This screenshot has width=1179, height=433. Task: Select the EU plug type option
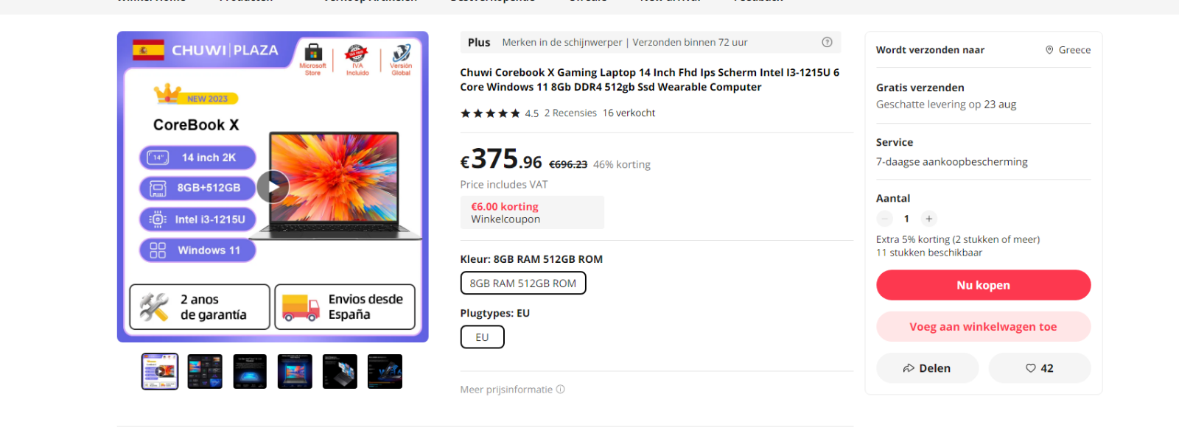pyautogui.click(x=482, y=337)
